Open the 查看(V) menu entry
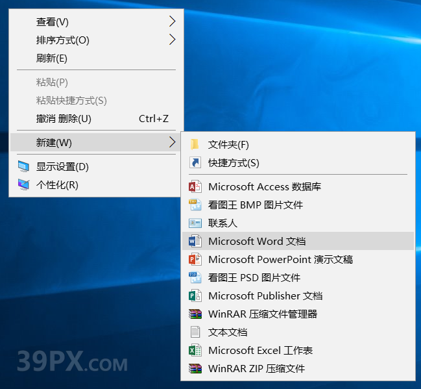421x389 pixels. 97,21
